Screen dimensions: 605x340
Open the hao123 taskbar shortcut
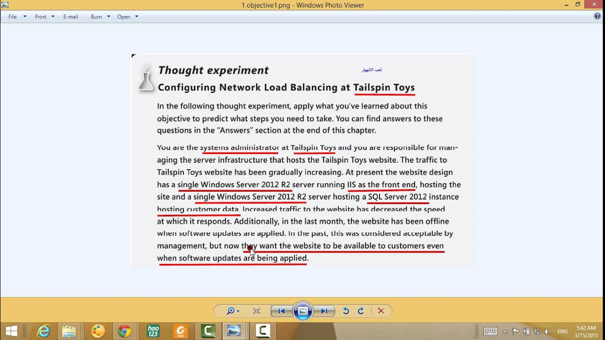(154, 331)
